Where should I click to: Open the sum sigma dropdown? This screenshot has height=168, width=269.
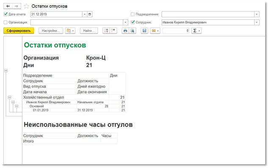tap(197, 31)
